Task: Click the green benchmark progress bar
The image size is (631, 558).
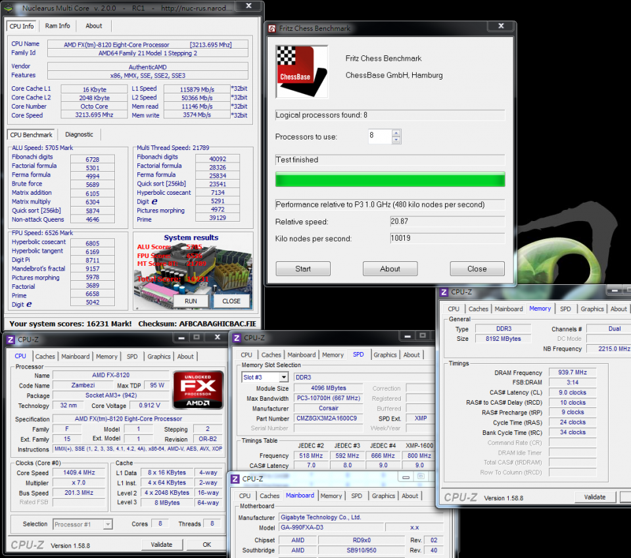Action: (390, 179)
